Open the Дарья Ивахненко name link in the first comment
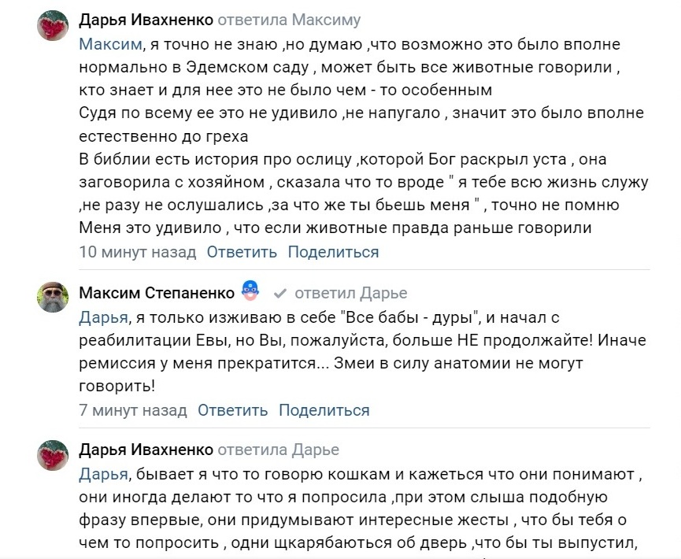 (x=146, y=20)
